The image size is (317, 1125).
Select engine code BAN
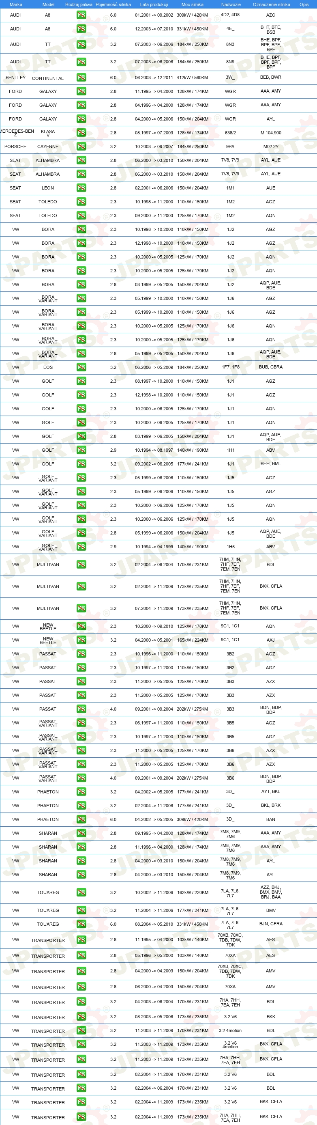[x=271, y=820]
